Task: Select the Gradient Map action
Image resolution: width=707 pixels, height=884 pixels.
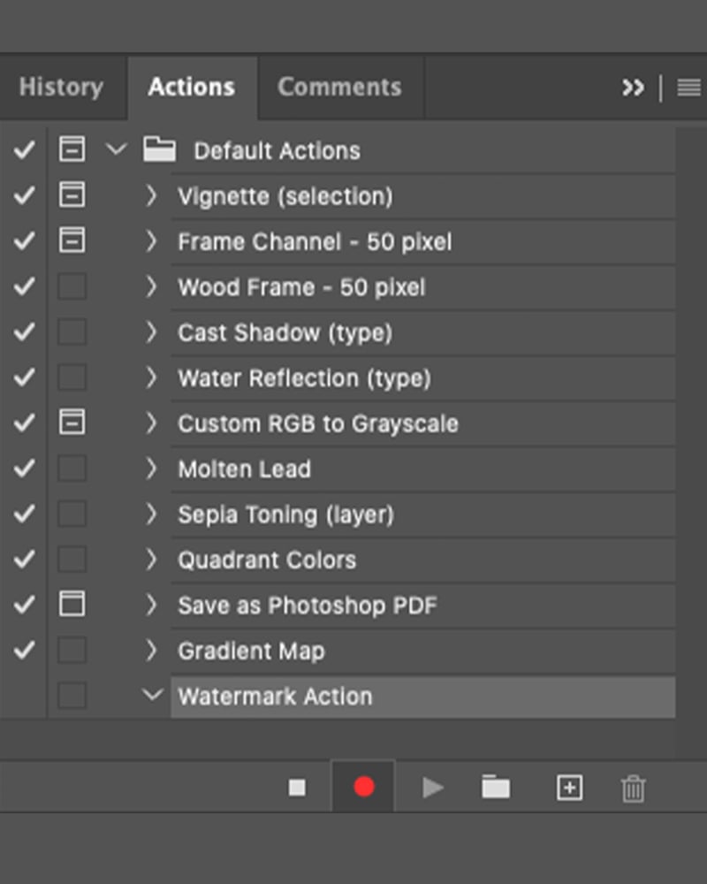Action: 422,652
